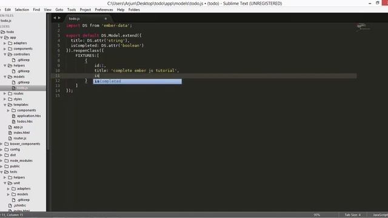
Task: Collapse the models folder arrow under app
Action: 5,77
